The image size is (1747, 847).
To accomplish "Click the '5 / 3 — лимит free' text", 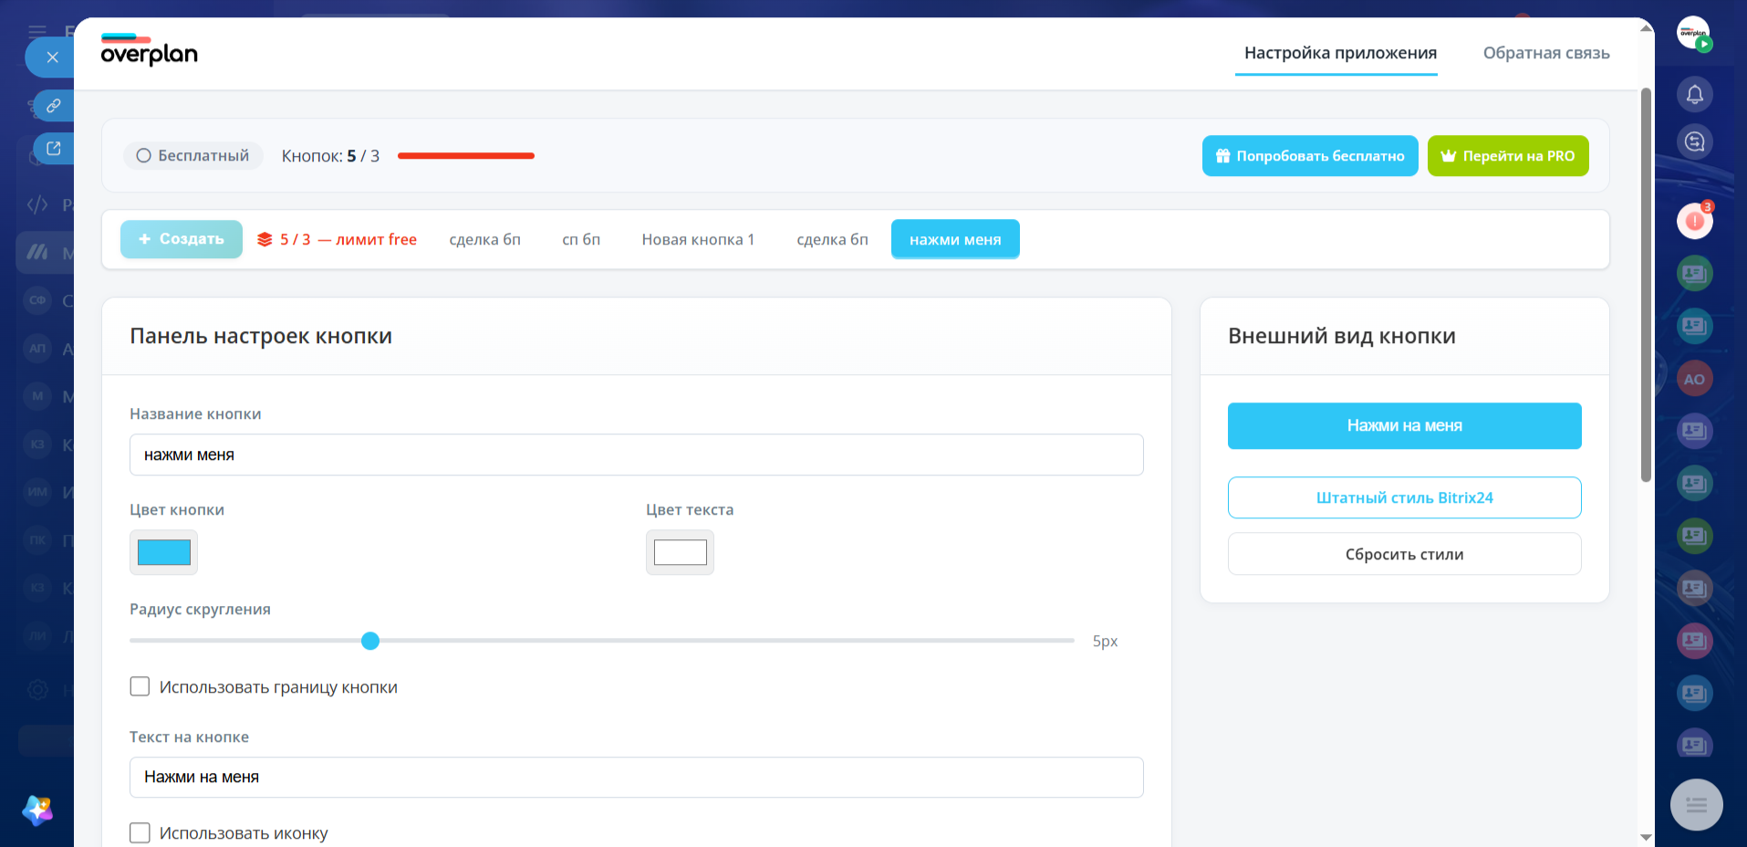I will 348,239.
